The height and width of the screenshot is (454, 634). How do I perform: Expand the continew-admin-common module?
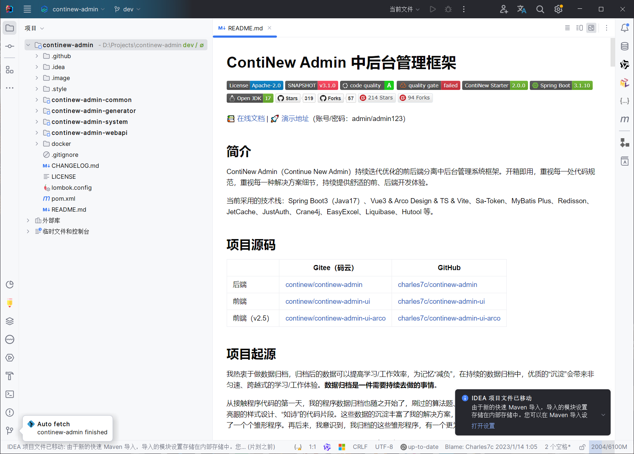tap(37, 100)
